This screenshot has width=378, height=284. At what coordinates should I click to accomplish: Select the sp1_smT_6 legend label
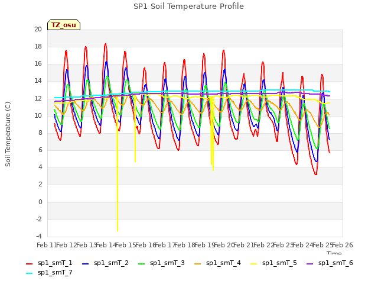point(335,263)
